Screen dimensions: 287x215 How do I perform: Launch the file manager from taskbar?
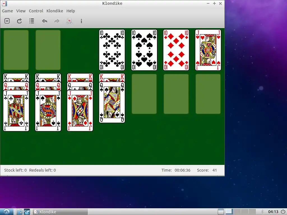[x=19, y=212]
